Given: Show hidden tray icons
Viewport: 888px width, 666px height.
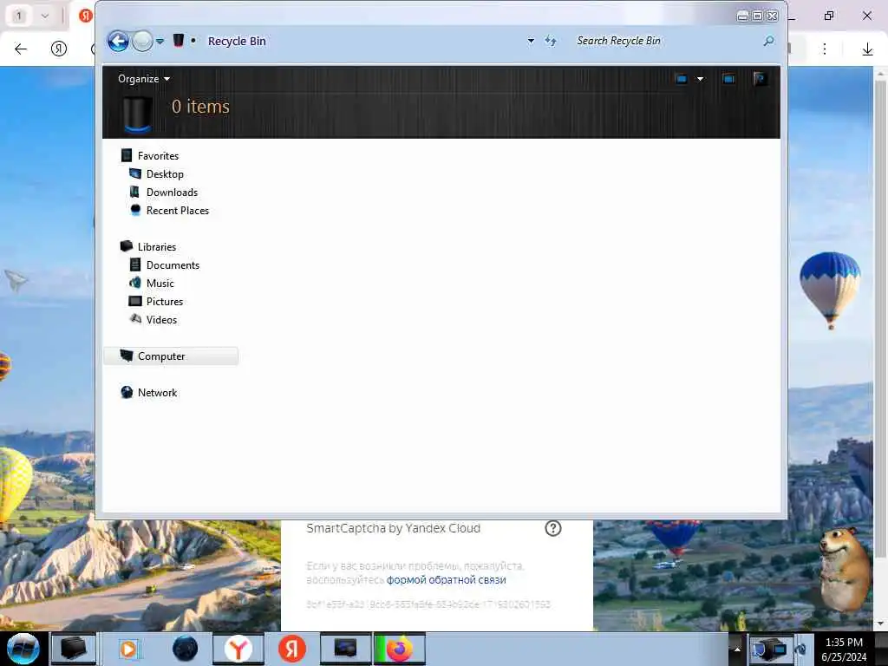Looking at the screenshot, I should pyautogui.click(x=737, y=650).
